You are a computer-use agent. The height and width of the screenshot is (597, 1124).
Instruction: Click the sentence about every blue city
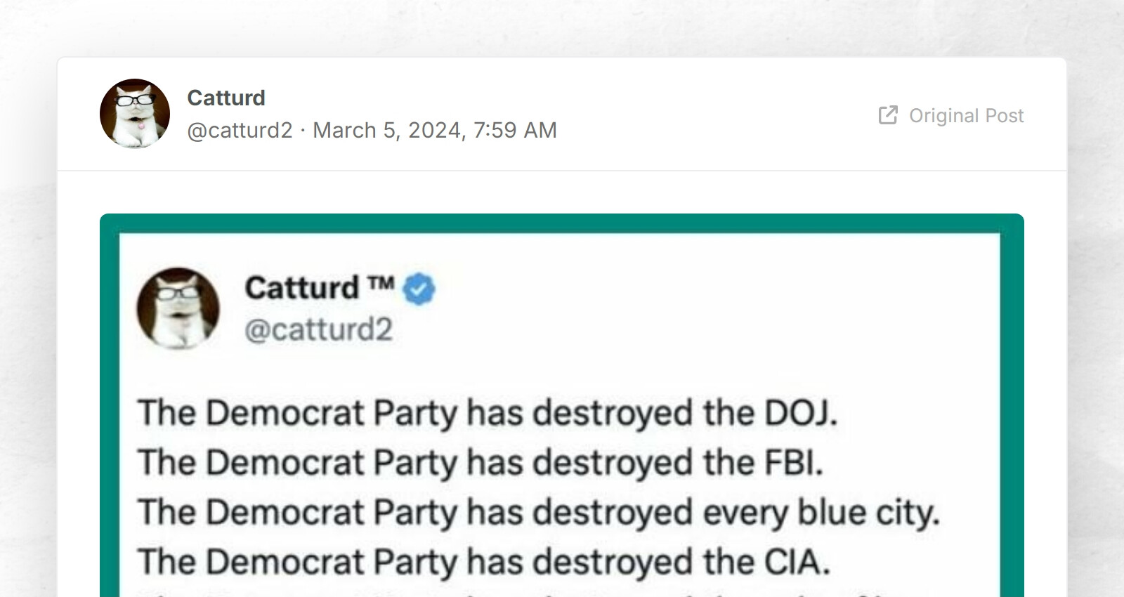coord(541,511)
